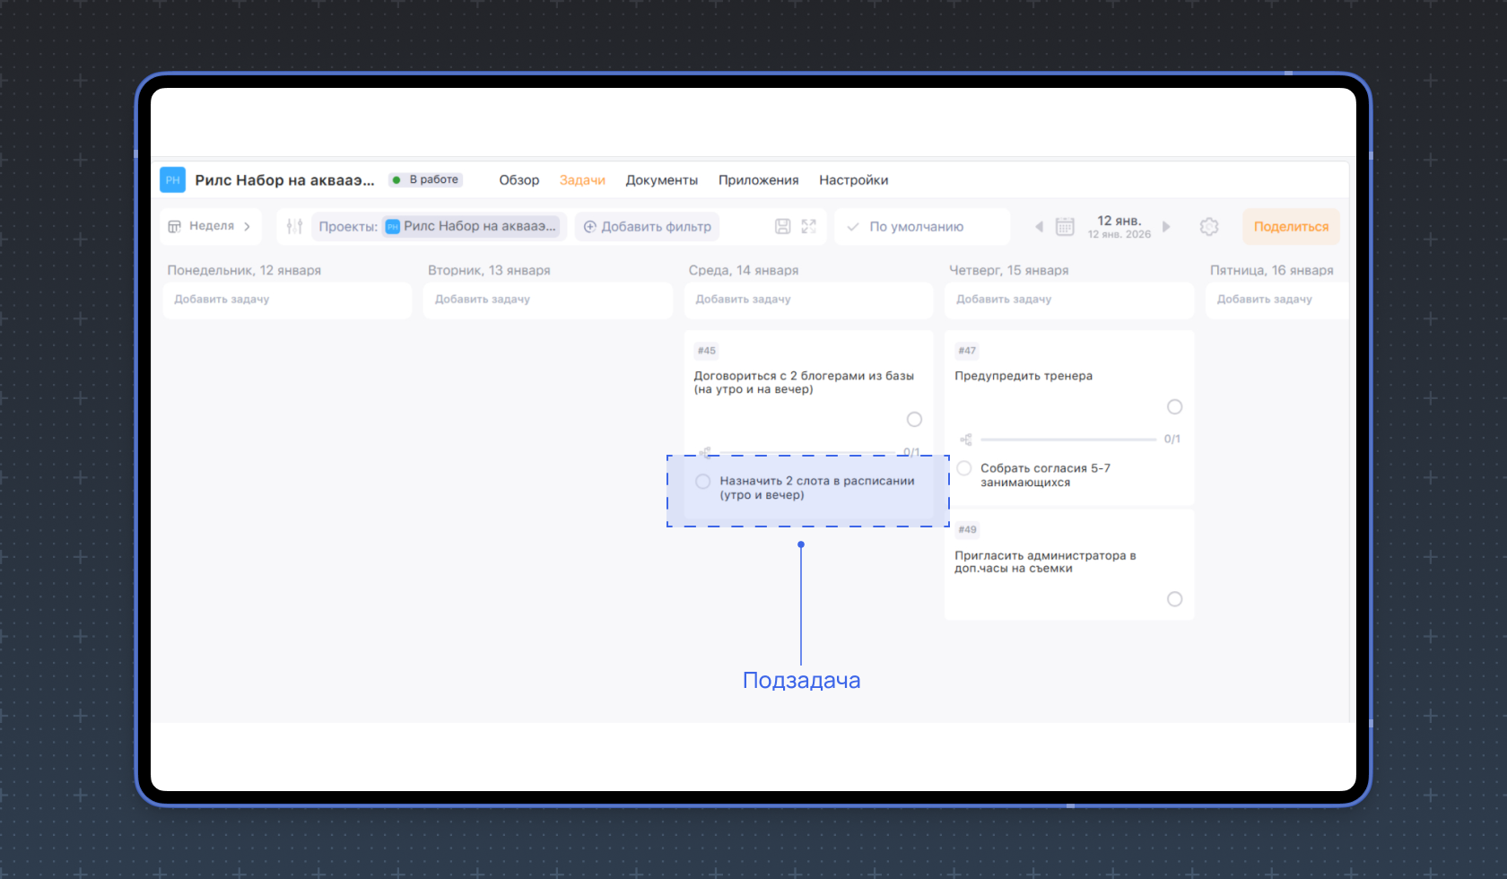Go to previous week with left arrow
Screen dimensions: 1507x879
pyautogui.click(x=1039, y=227)
